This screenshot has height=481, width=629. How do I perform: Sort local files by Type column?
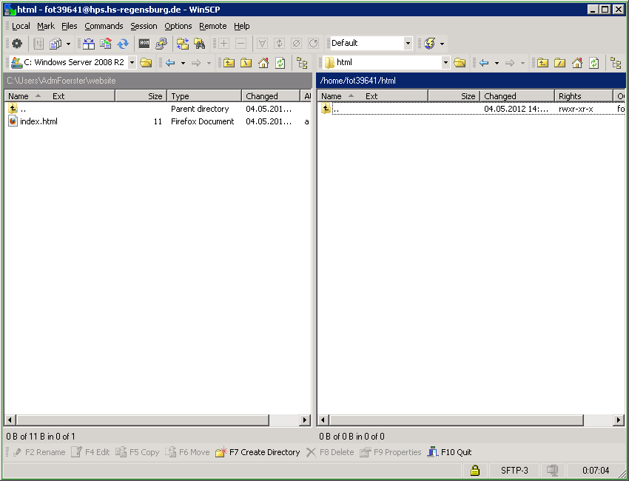204,96
